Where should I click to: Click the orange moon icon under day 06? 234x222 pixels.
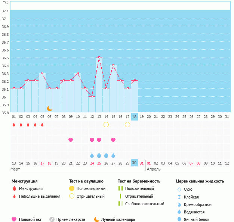pyautogui.click(x=50, y=108)
